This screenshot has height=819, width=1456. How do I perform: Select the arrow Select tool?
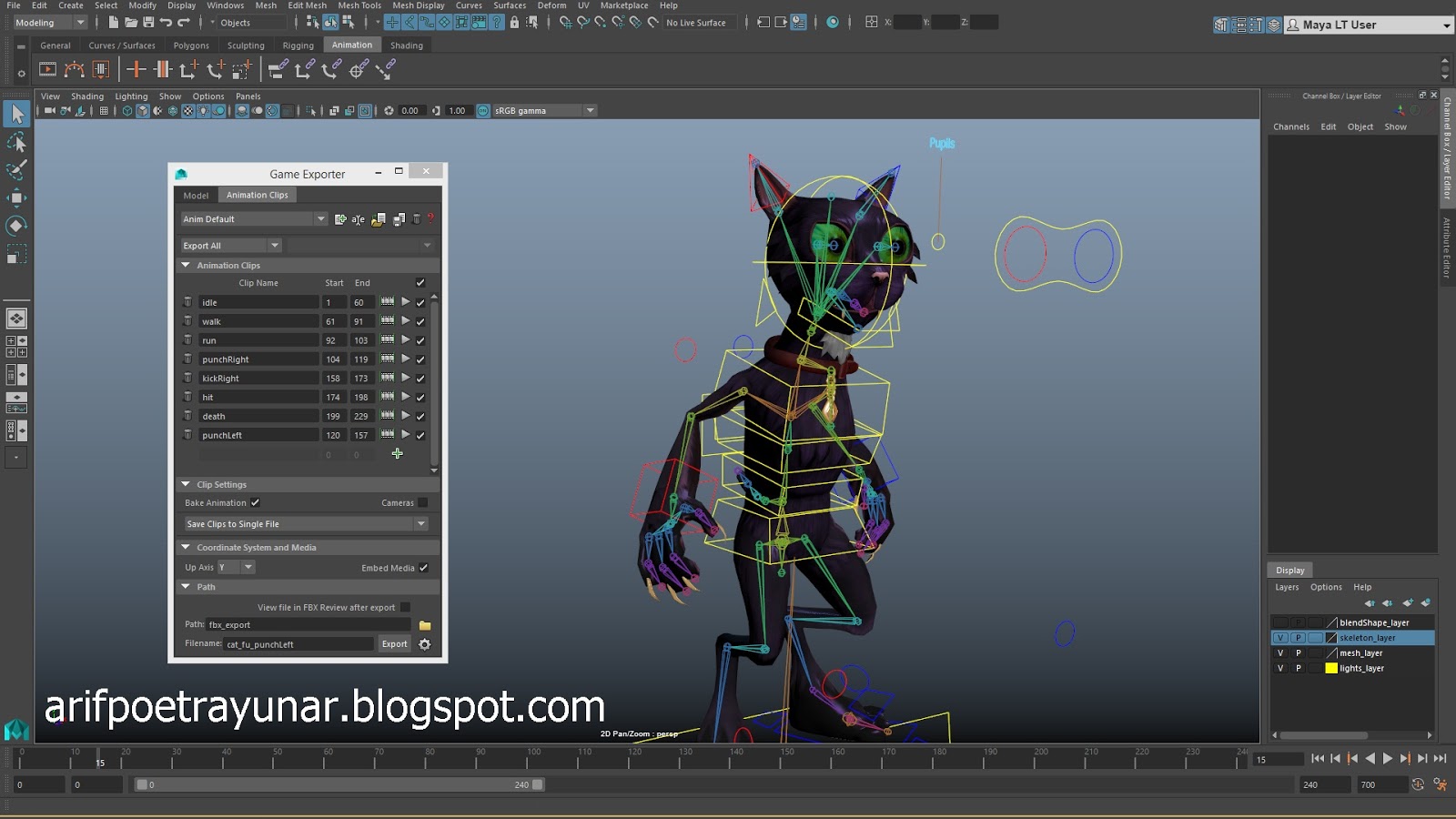click(16, 114)
